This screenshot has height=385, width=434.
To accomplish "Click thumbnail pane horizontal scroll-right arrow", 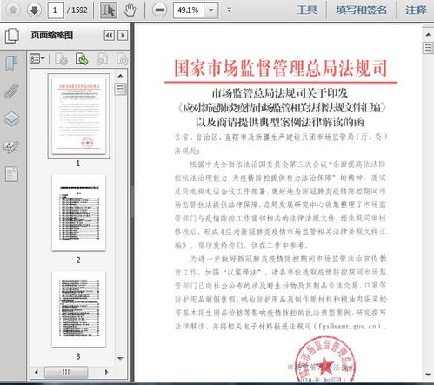I will (106, 372).
